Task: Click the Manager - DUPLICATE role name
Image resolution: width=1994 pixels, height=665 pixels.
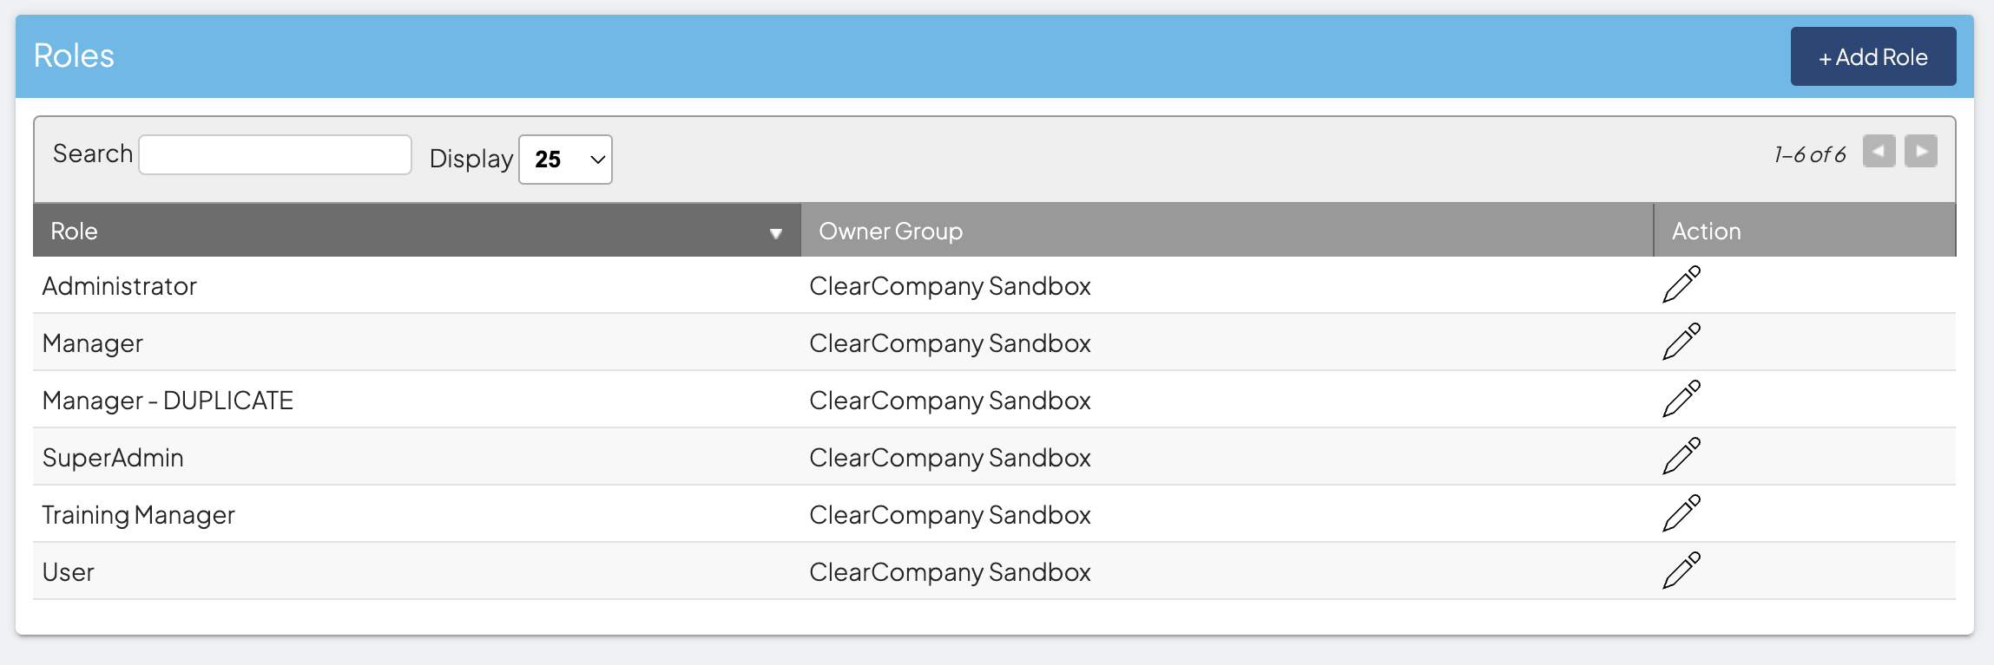Action: 168,401
